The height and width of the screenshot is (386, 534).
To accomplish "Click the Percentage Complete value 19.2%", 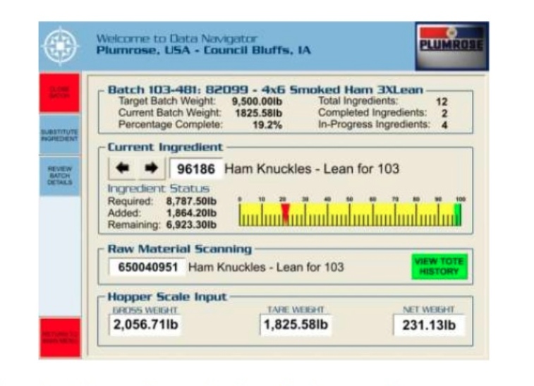I will (x=267, y=124).
